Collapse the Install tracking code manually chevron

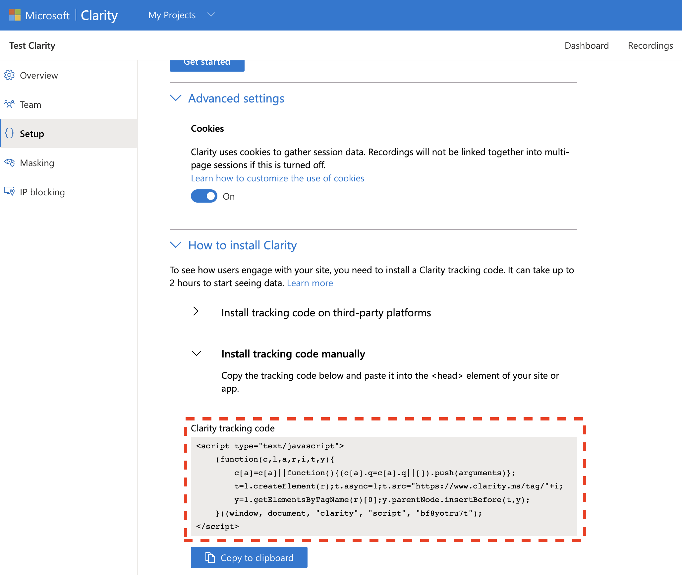[197, 353]
